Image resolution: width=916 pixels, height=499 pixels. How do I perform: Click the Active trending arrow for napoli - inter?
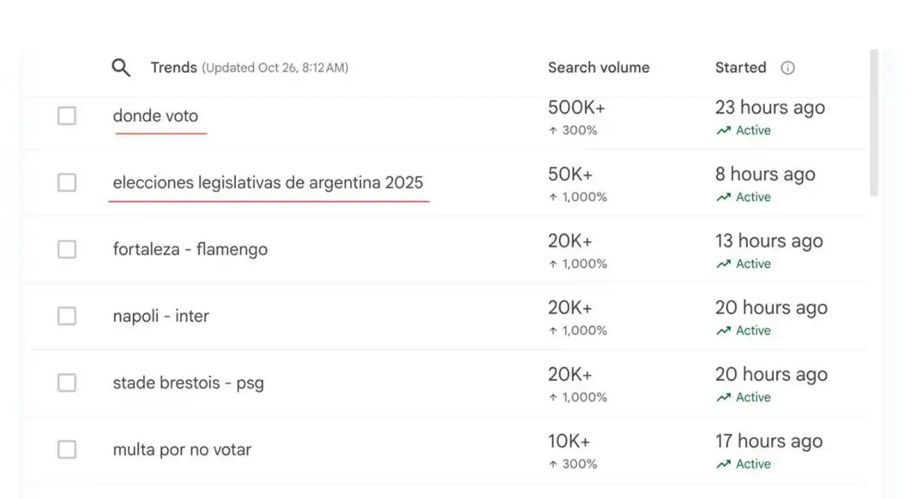(723, 330)
